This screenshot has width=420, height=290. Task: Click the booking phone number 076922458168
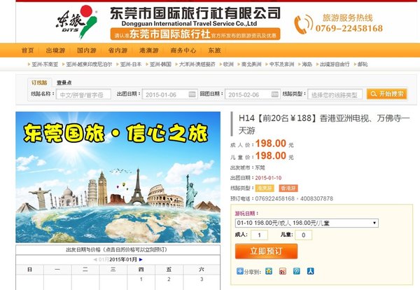point(275,199)
